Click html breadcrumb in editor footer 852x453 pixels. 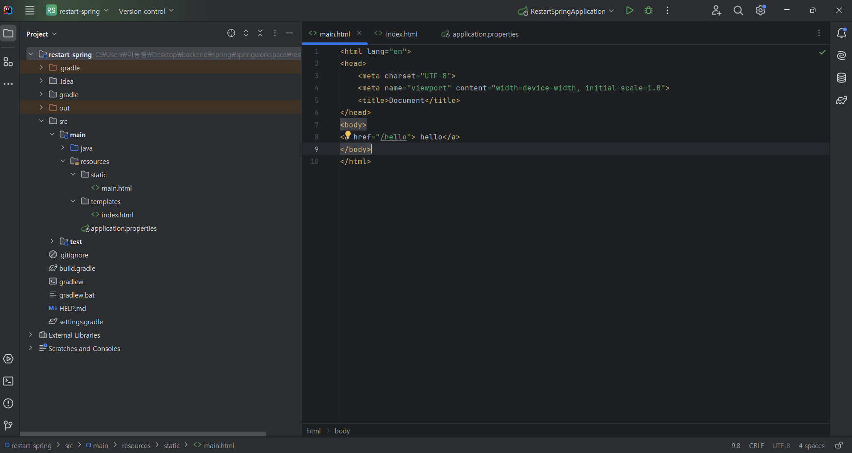click(314, 431)
